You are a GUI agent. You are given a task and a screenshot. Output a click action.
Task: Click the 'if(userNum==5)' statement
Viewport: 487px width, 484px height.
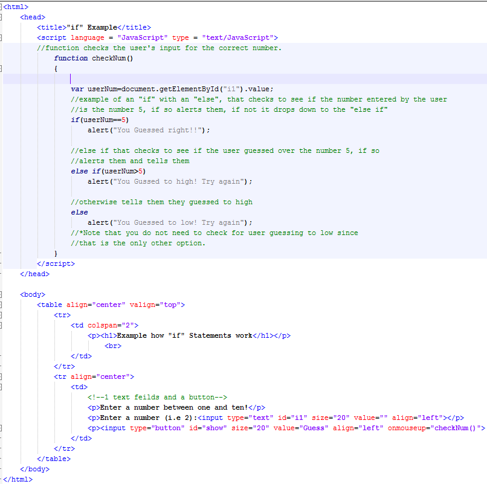pos(100,120)
